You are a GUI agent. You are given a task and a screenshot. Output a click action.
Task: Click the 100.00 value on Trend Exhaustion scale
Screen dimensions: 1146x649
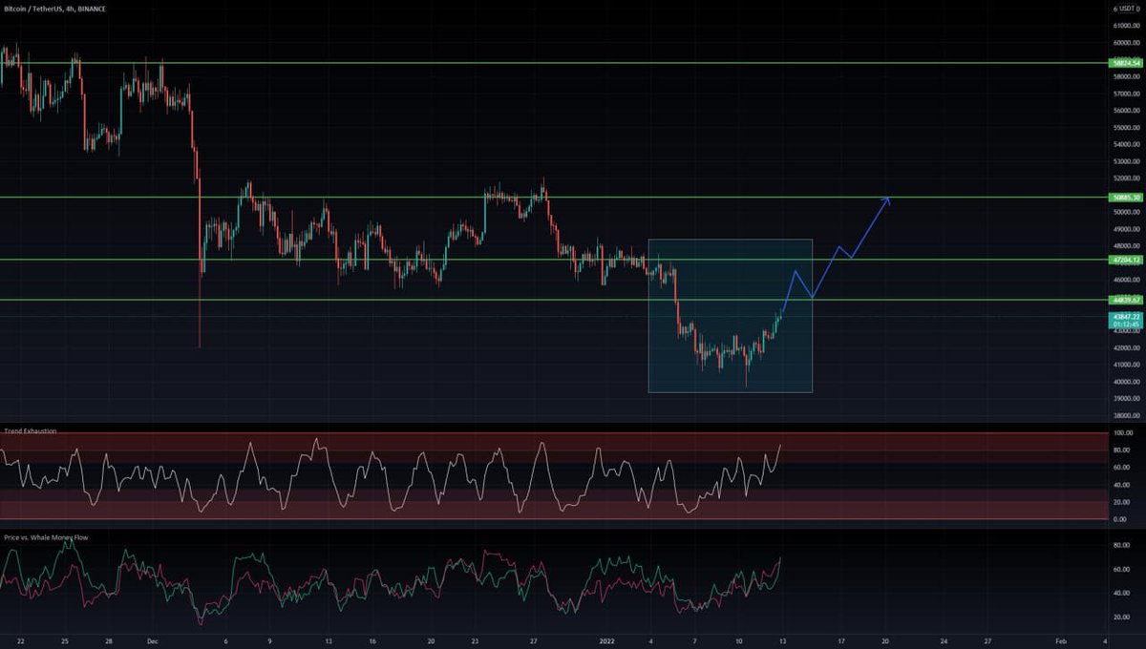[x=1123, y=433]
